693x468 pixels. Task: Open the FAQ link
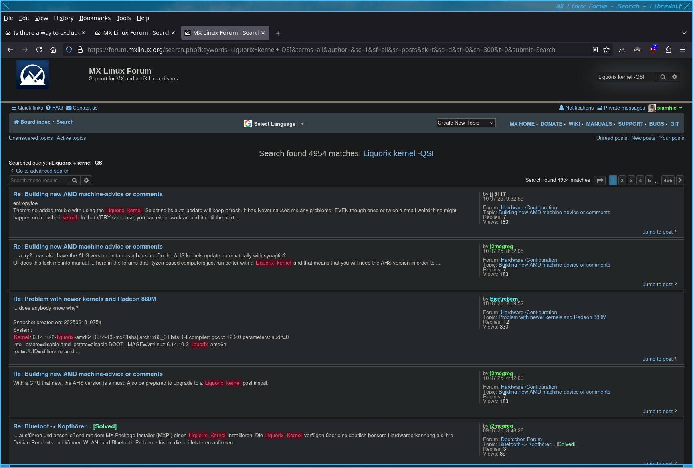(x=54, y=108)
